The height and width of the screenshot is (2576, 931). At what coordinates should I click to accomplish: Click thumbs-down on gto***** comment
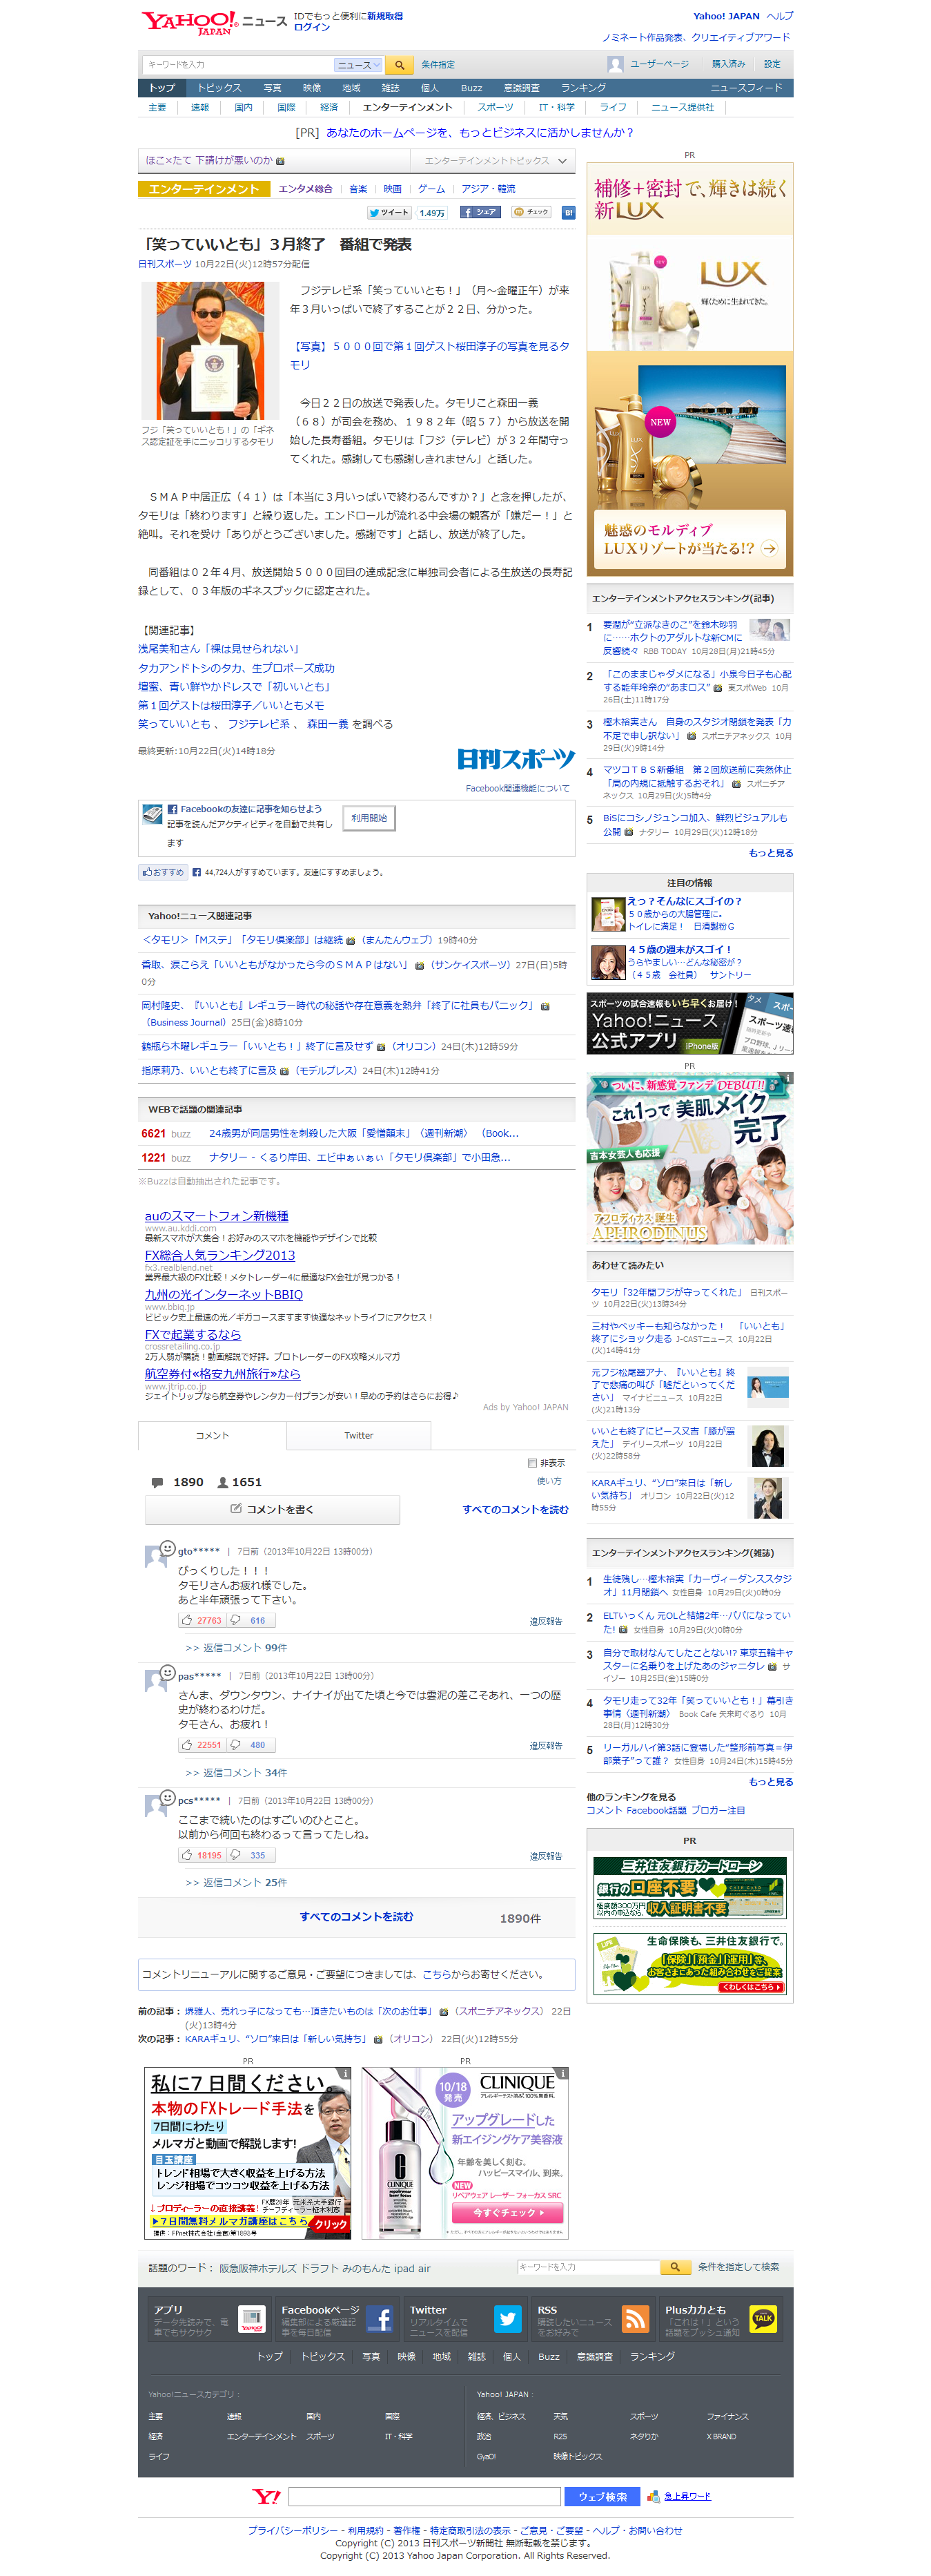click(250, 1620)
